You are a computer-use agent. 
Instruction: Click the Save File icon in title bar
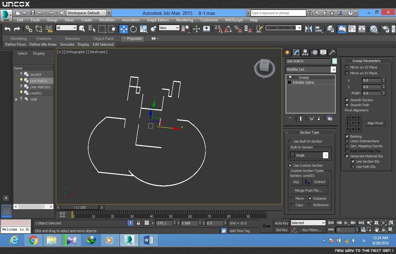pyautogui.click(x=32, y=13)
